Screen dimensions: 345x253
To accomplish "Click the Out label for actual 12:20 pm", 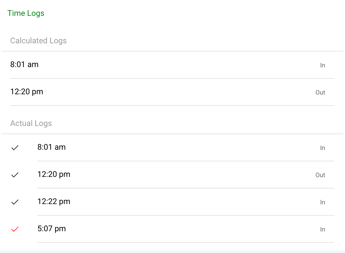I will pyautogui.click(x=320, y=175).
